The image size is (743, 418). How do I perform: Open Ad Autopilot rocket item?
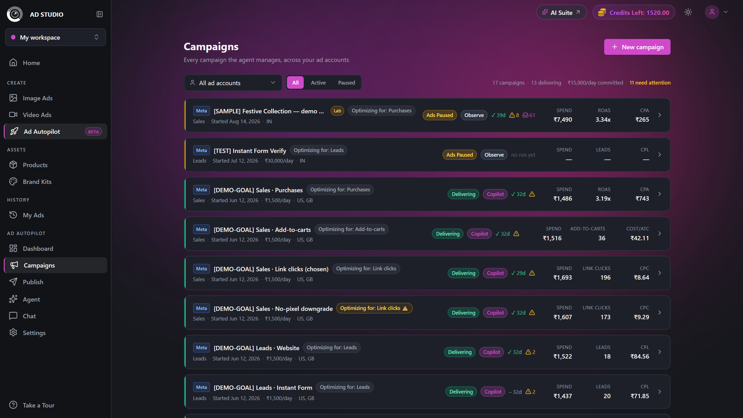point(56,131)
